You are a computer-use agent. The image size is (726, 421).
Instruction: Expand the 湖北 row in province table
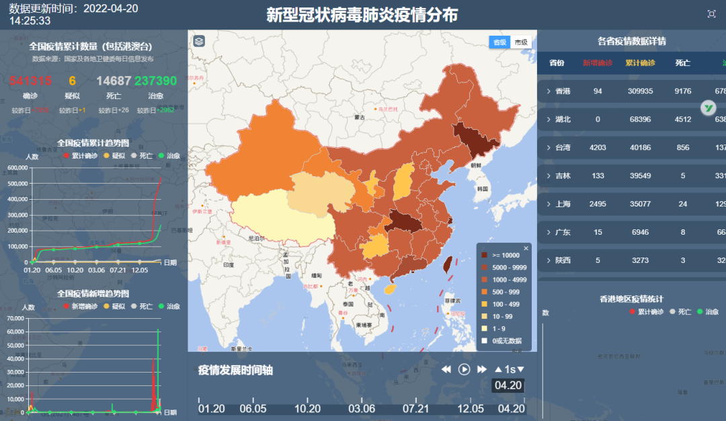click(x=549, y=119)
